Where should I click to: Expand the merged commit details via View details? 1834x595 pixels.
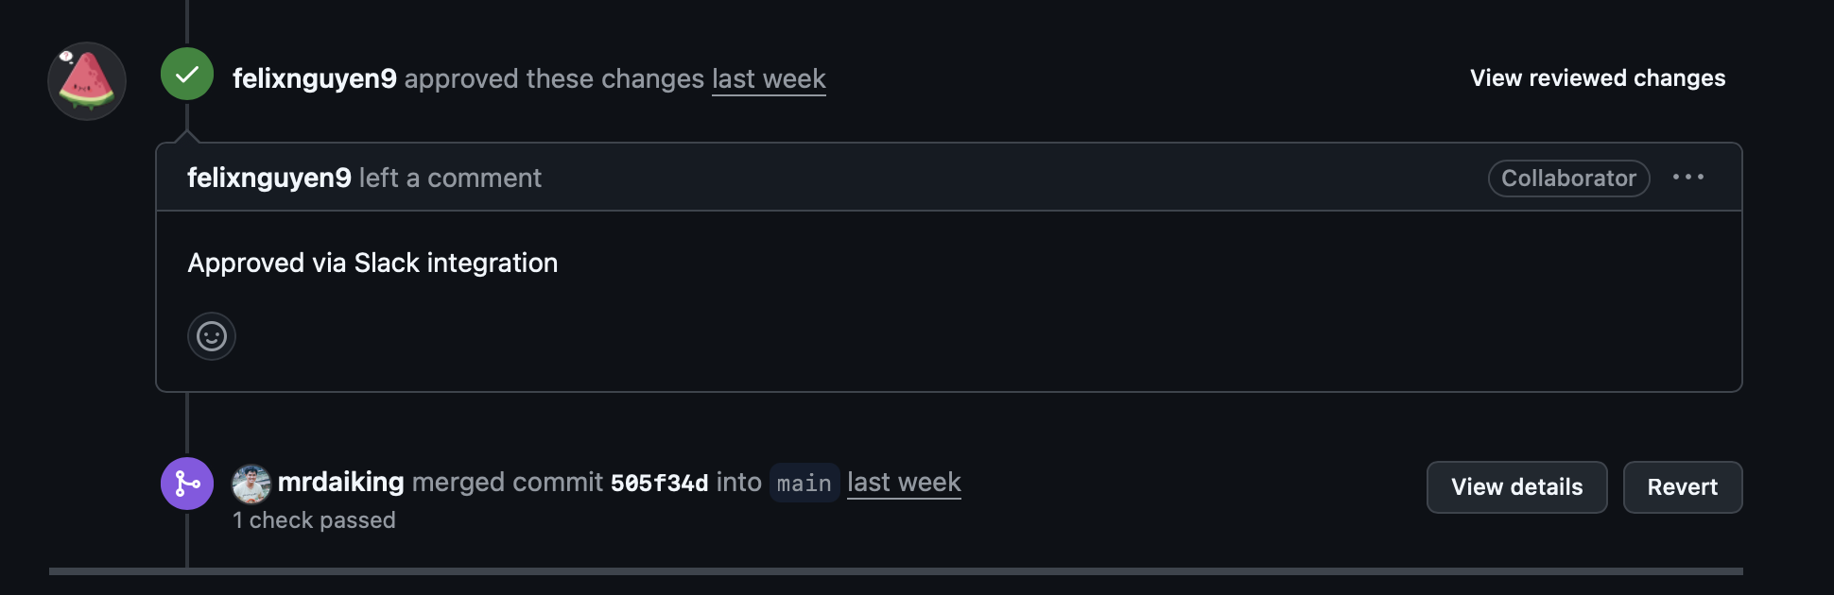click(x=1516, y=486)
